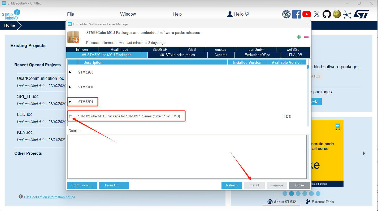Click the ST logo in the header
Viewport: 378px width, 211px height.
(361, 14)
